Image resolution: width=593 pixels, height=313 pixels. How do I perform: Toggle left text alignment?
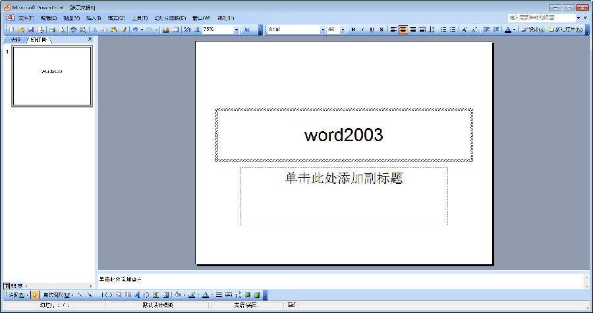[x=393, y=30]
